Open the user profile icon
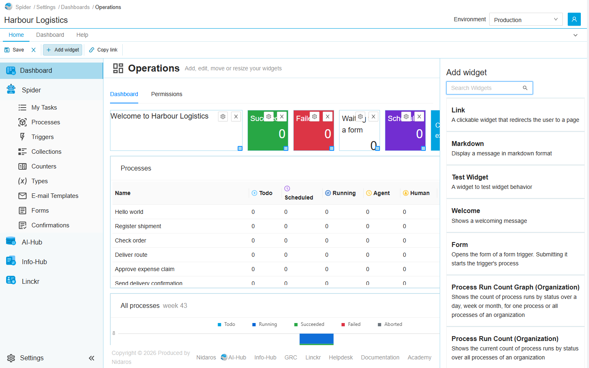The image size is (589, 368). [x=574, y=19]
